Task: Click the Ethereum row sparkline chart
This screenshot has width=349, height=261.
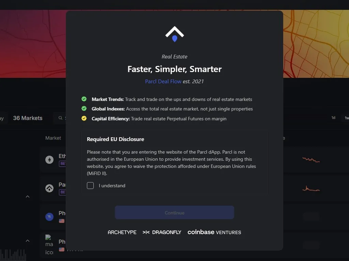Action: coord(311,160)
